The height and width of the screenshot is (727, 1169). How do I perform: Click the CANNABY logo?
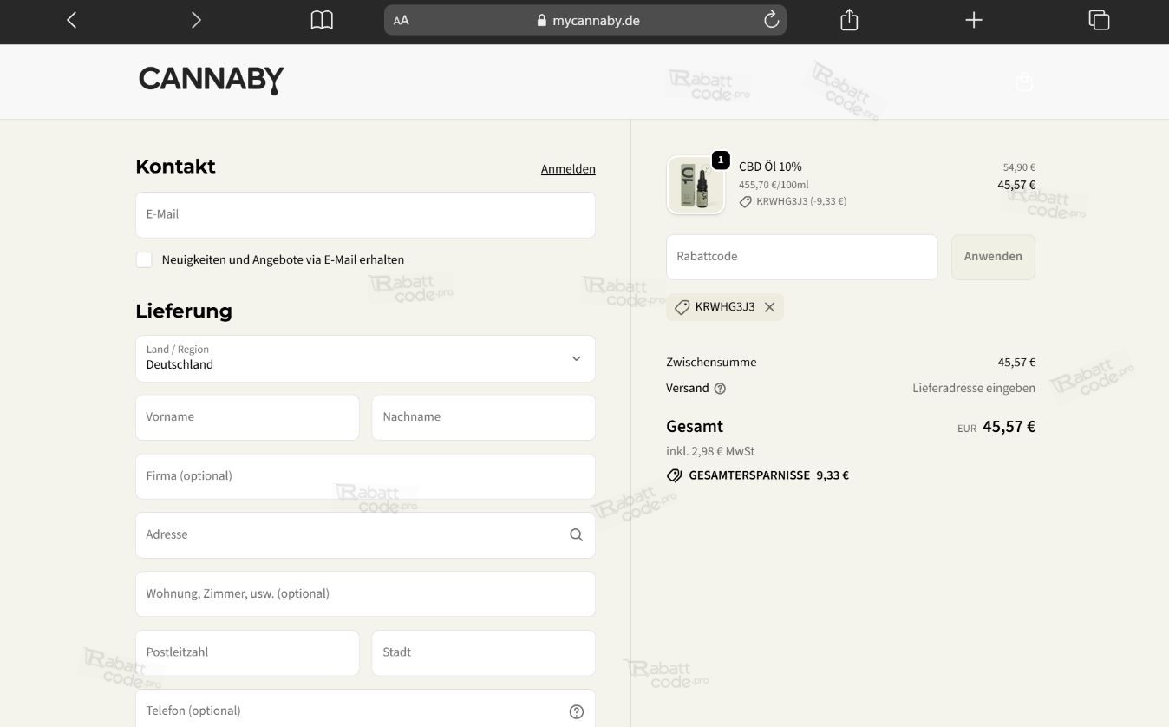(211, 80)
